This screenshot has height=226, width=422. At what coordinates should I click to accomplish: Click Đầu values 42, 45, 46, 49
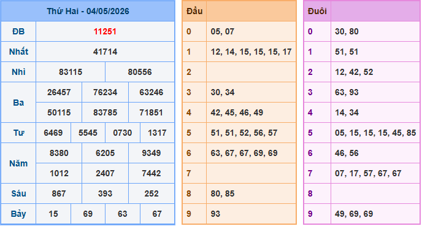[237, 112]
